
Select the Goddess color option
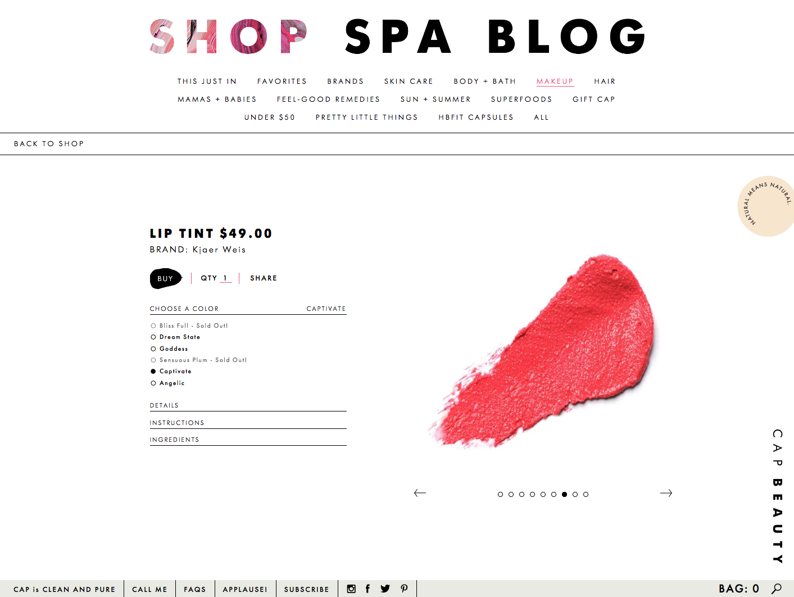coord(169,349)
